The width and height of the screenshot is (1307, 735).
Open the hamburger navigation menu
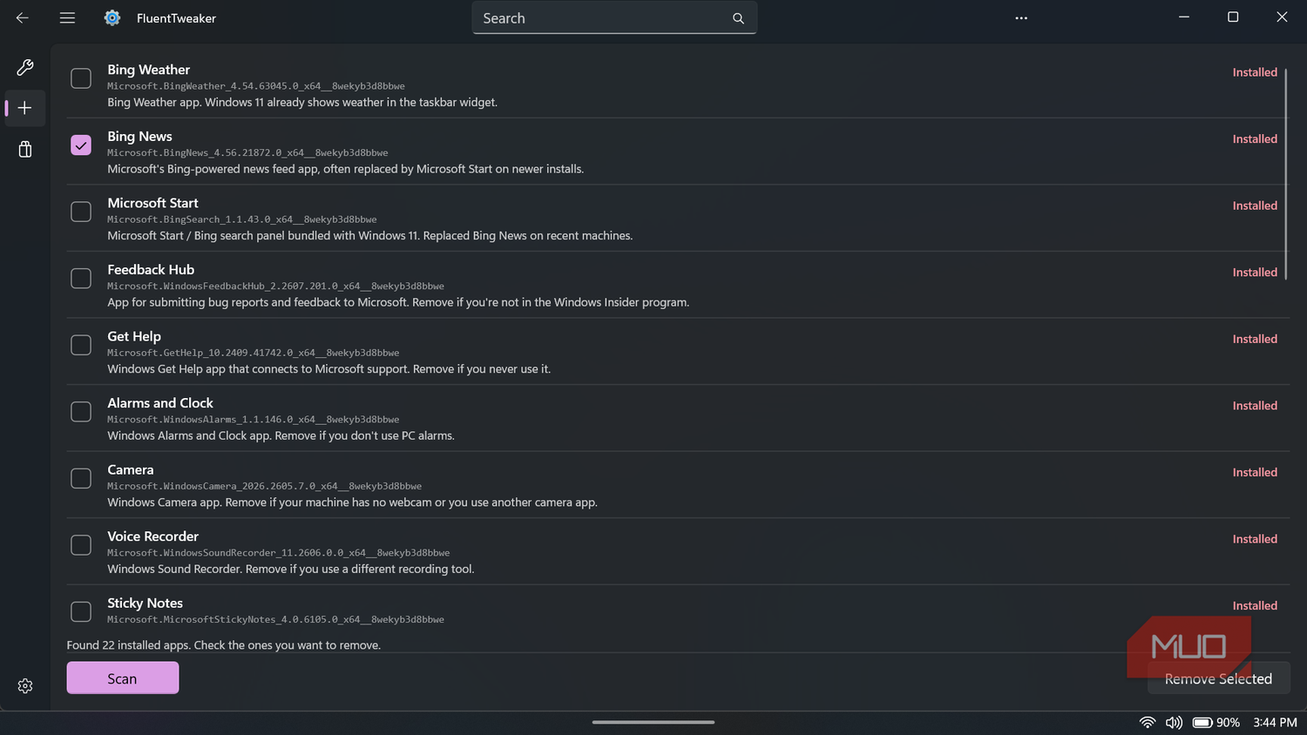click(67, 17)
